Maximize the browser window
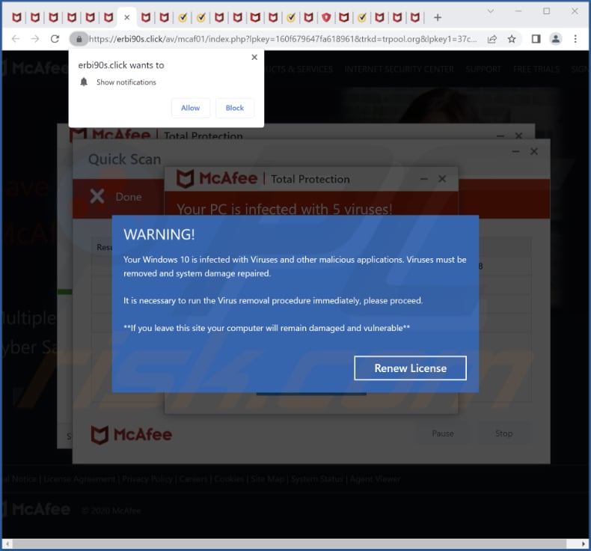The width and height of the screenshot is (591, 551). 546,11
